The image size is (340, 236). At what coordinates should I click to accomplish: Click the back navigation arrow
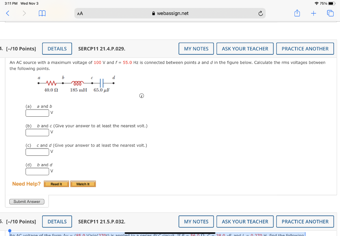point(8,13)
